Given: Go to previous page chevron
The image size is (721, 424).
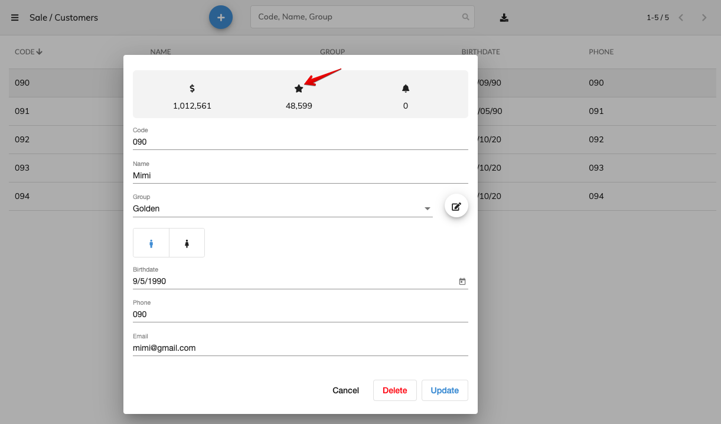Looking at the screenshot, I should point(681,18).
